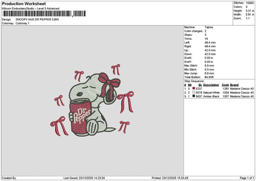256x181 pixels.
Task: Click the 'Stop Sequence:' heading
Action: [194, 81]
